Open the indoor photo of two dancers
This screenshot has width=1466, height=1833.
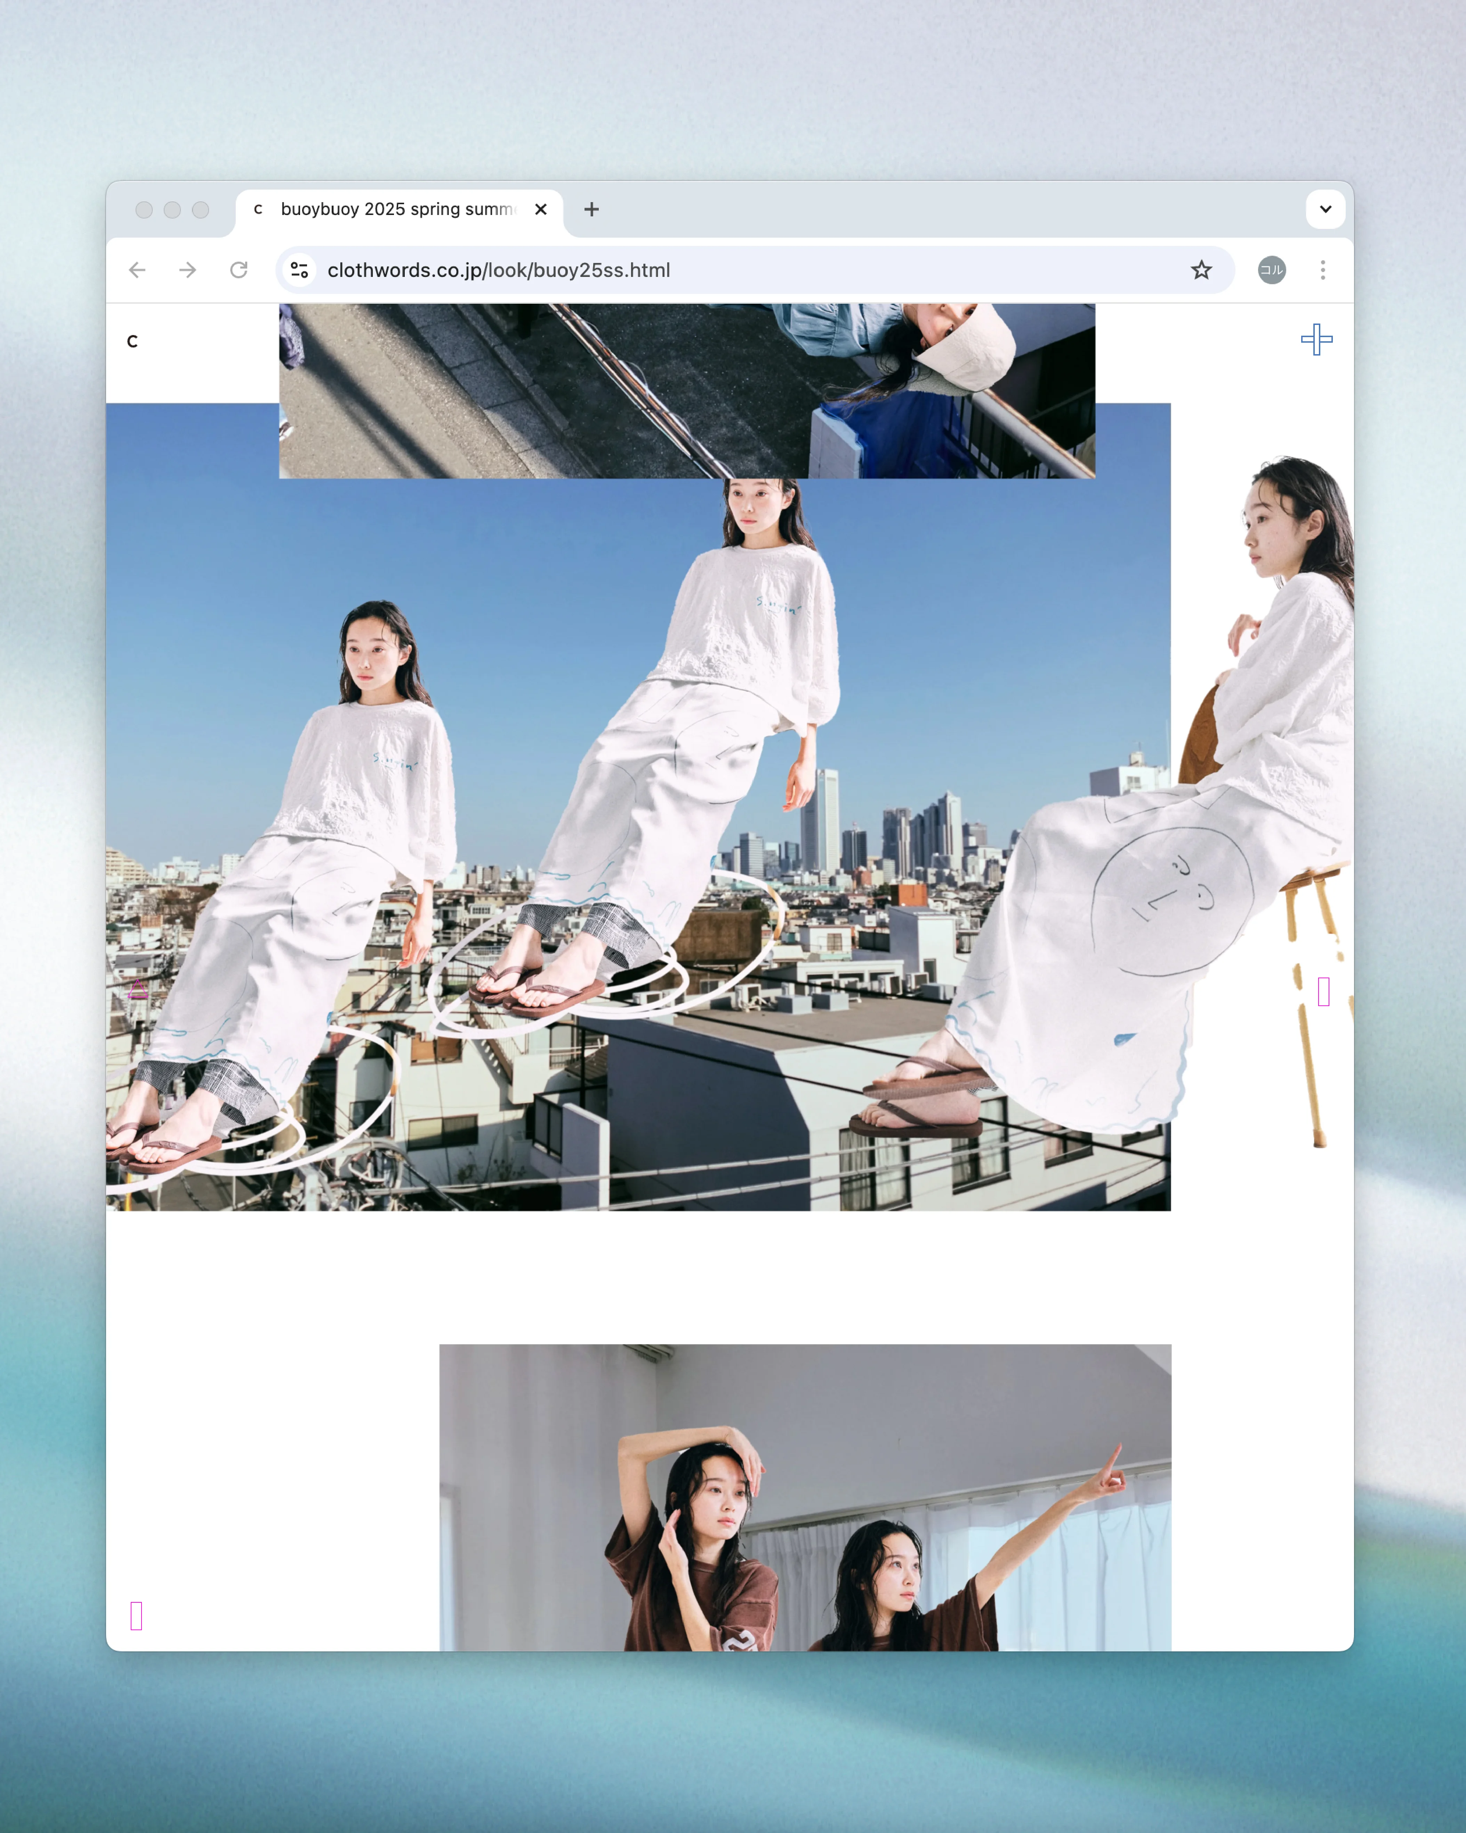click(x=805, y=1497)
